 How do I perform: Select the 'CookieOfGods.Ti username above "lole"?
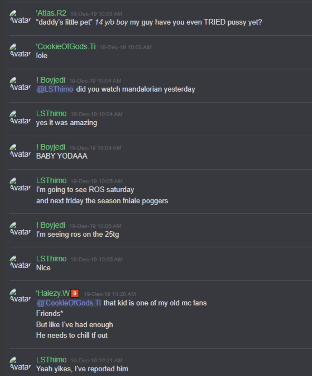point(66,47)
